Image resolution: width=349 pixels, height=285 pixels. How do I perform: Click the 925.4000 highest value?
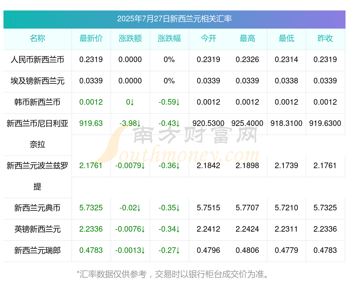[247, 123]
